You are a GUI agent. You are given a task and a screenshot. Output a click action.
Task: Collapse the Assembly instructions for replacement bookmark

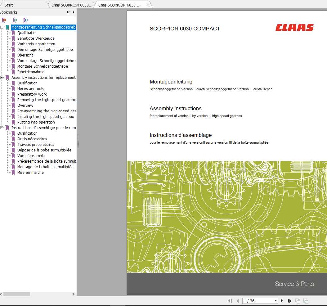point(2,77)
